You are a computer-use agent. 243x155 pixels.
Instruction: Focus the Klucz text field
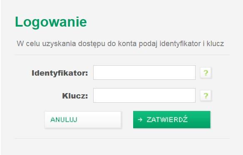[144, 96]
